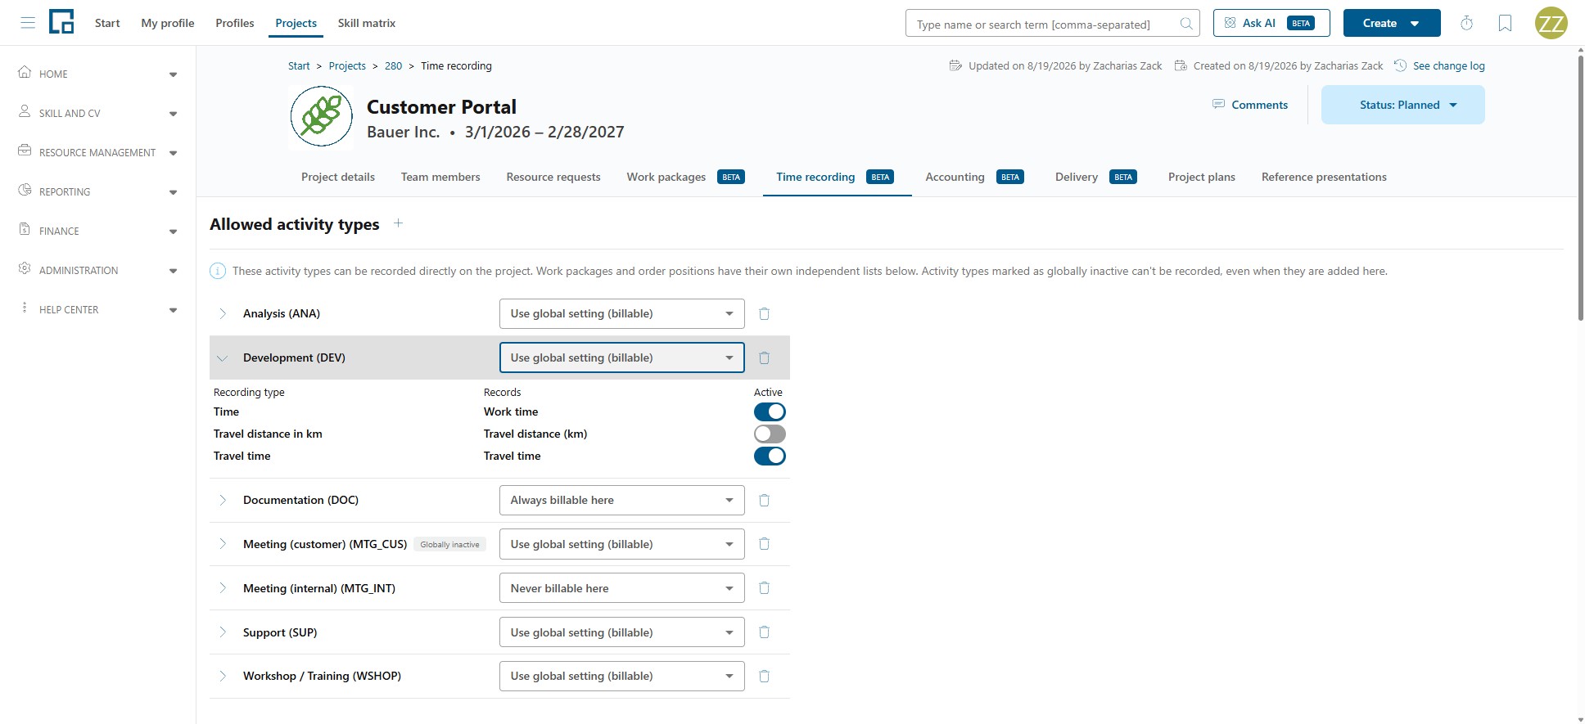
Task: Enable the Travel distance (km) toggle
Action: pyautogui.click(x=770, y=434)
